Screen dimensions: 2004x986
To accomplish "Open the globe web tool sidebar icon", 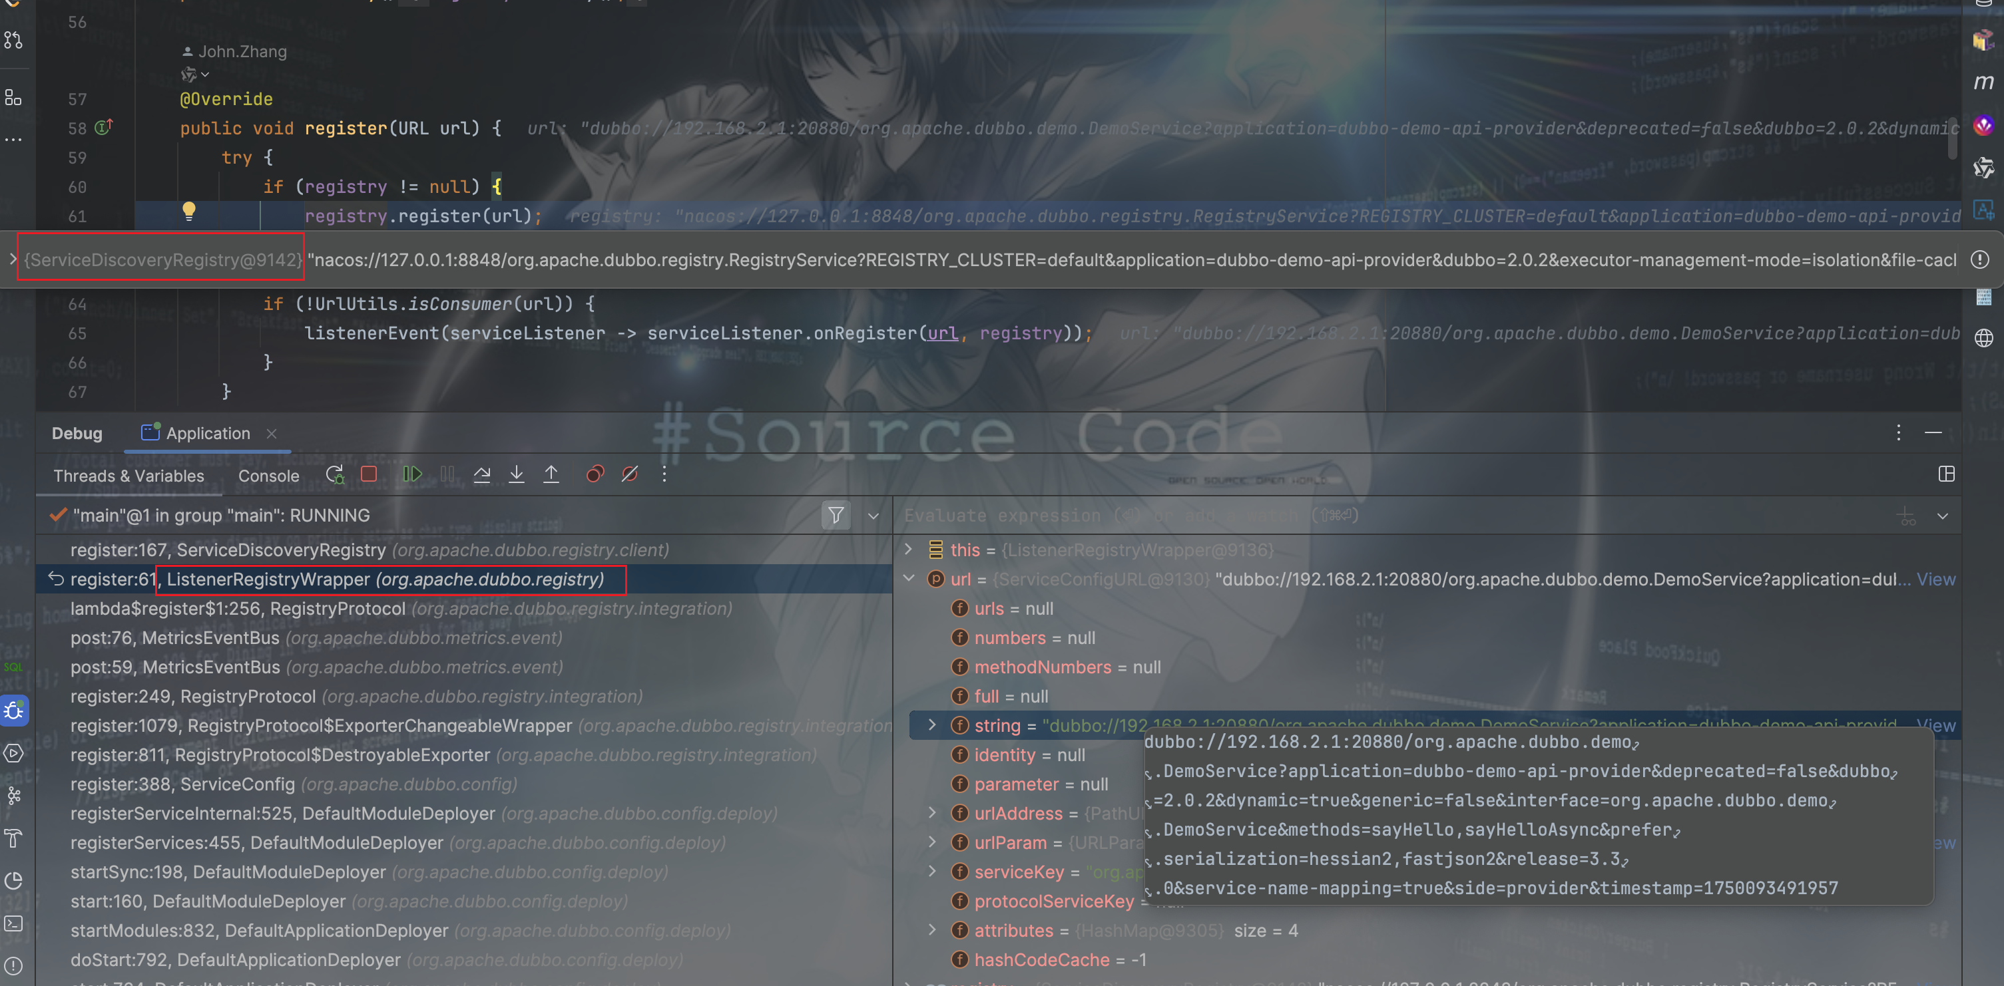I will point(1984,337).
